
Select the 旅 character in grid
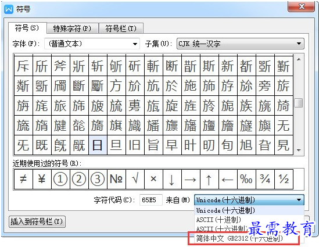coord(60,105)
